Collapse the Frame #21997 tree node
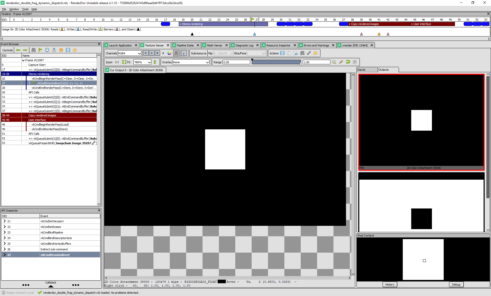 point(23,60)
